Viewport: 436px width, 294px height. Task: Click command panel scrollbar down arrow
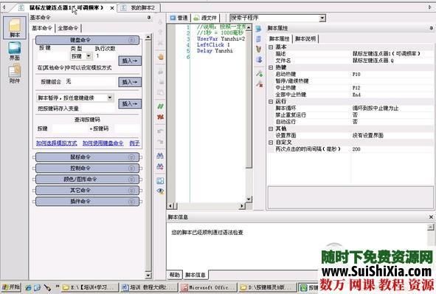[148, 275]
